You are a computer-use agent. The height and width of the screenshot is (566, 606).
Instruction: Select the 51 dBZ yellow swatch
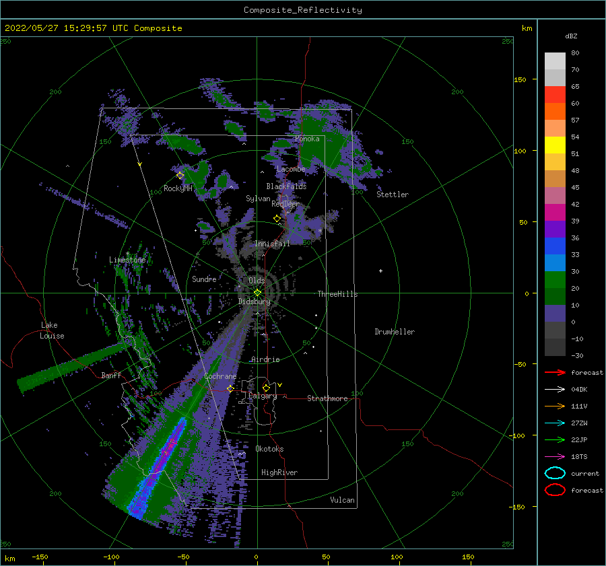tap(555, 145)
